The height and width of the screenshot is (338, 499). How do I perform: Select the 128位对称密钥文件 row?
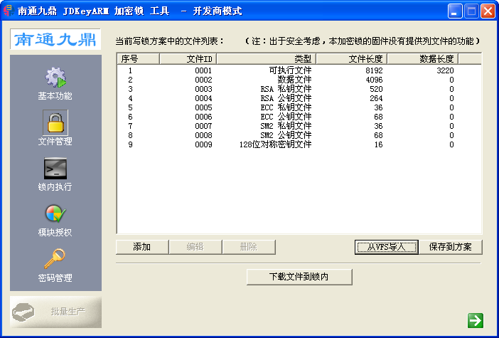click(x=299, y=144)
